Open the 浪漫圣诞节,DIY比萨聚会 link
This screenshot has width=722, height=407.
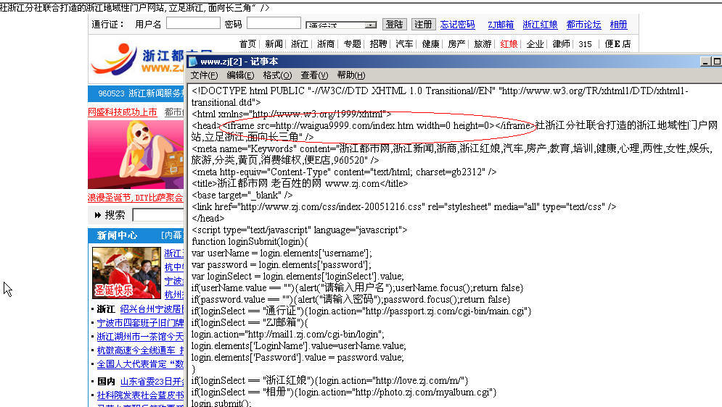point(136,198)
